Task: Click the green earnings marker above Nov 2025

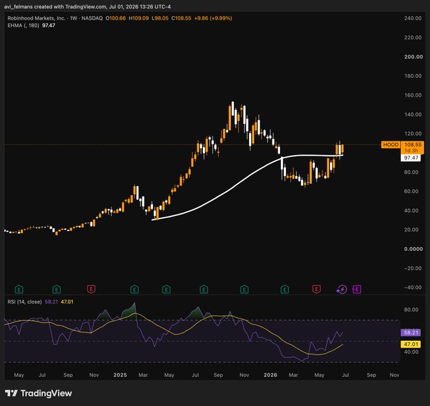Action: click(244, 289)
